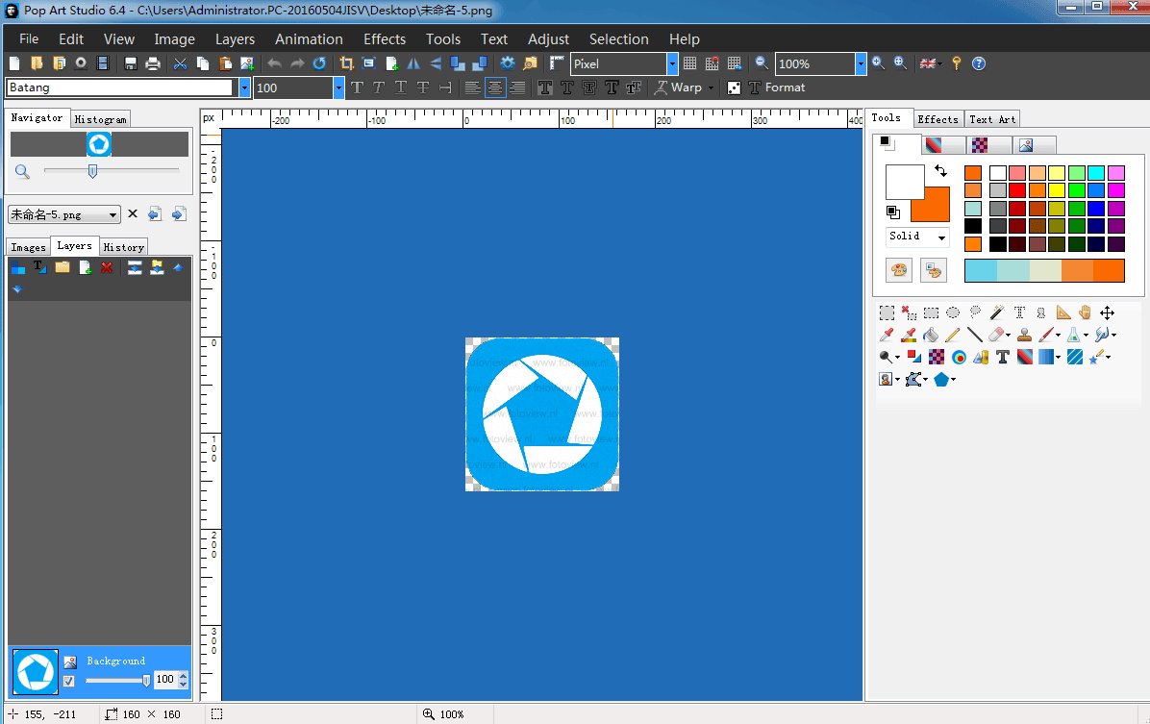Click the Print icon in toolbar
The image size is (1150, 724).
[x=152, y=63]
